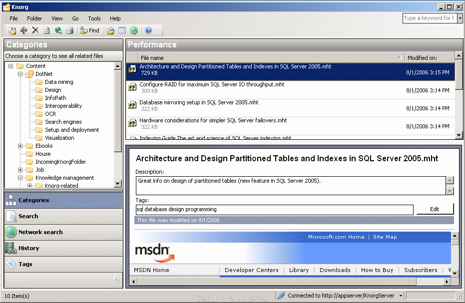
Task: Collapse the Knowledge management tree node
Action: tap(20, 178)
